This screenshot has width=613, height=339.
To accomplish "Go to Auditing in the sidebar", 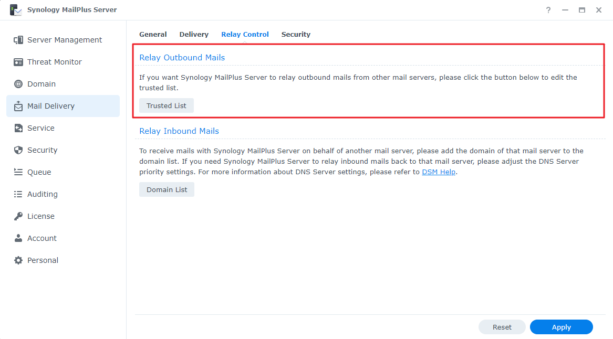I will [x=63, y=194].
